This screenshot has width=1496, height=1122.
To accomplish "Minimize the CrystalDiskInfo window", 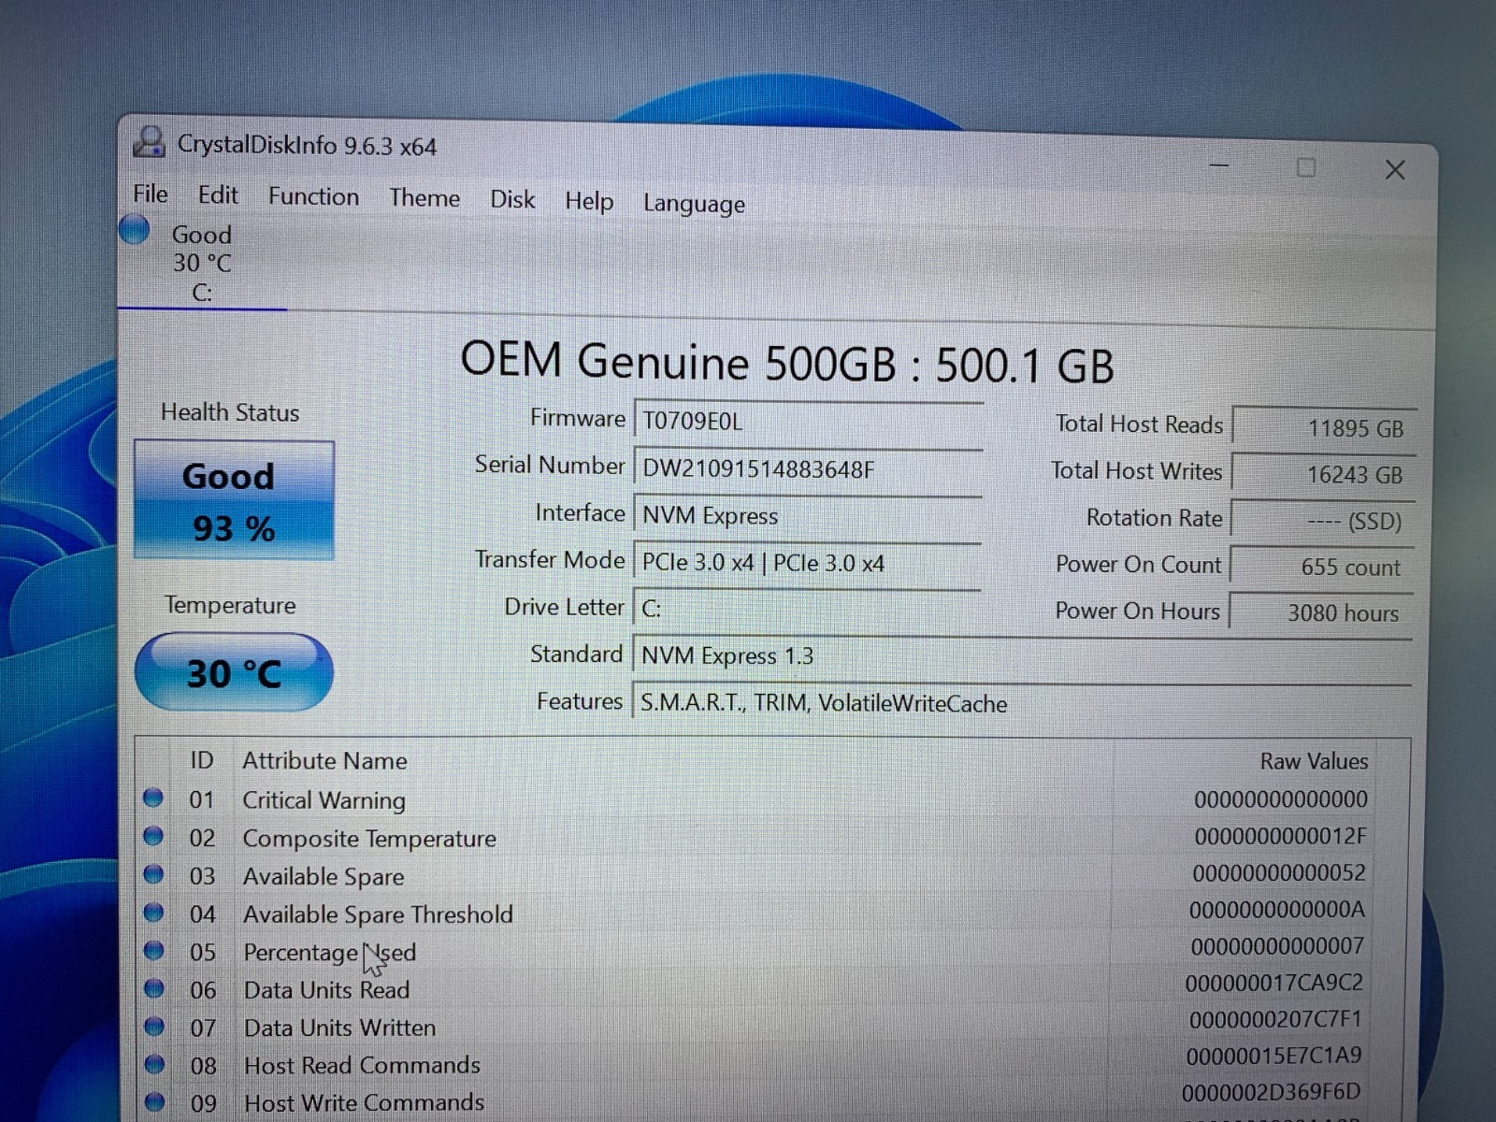I will click(1219, 165).
